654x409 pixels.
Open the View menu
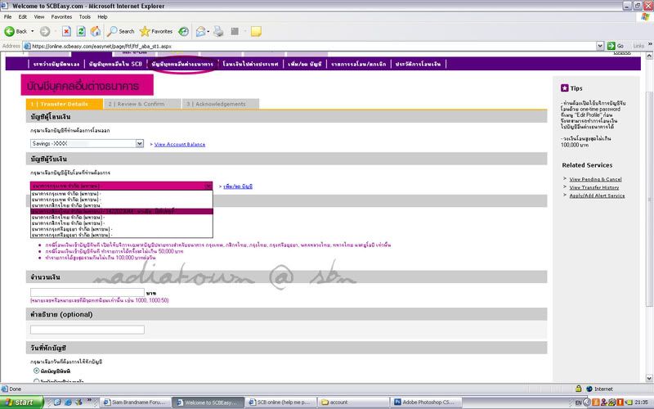pyautogui.click(x=38, y=16)
